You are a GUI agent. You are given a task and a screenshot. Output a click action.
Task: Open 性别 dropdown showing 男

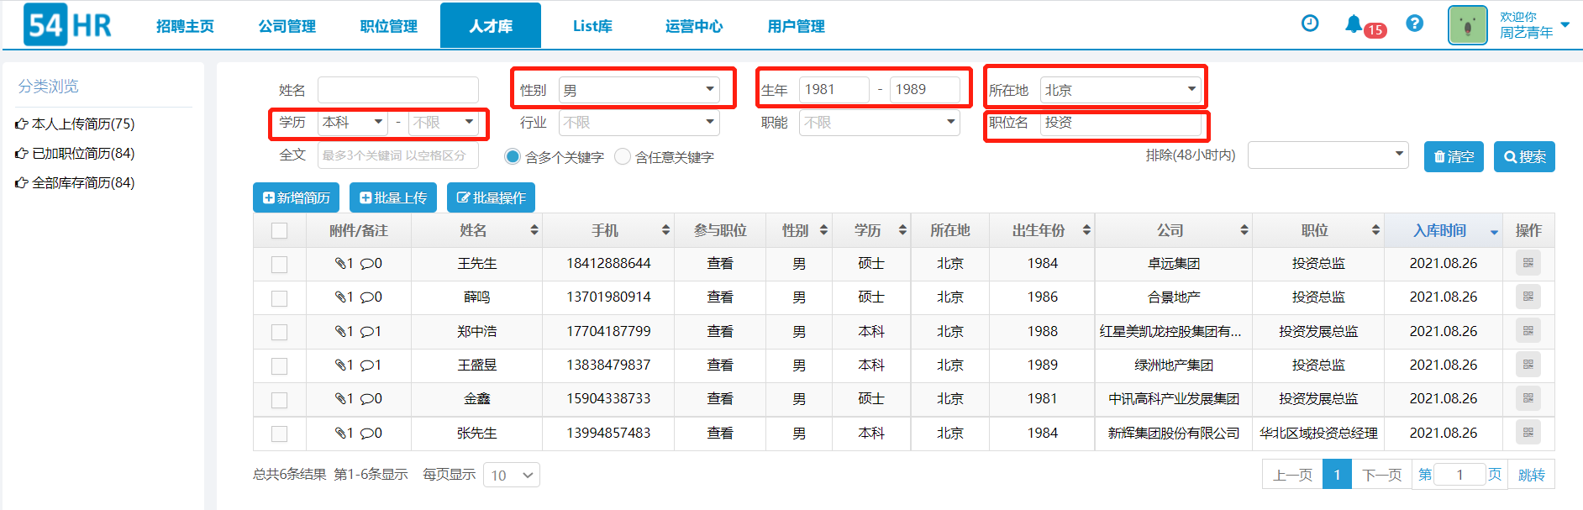click(x=639, y=89)
